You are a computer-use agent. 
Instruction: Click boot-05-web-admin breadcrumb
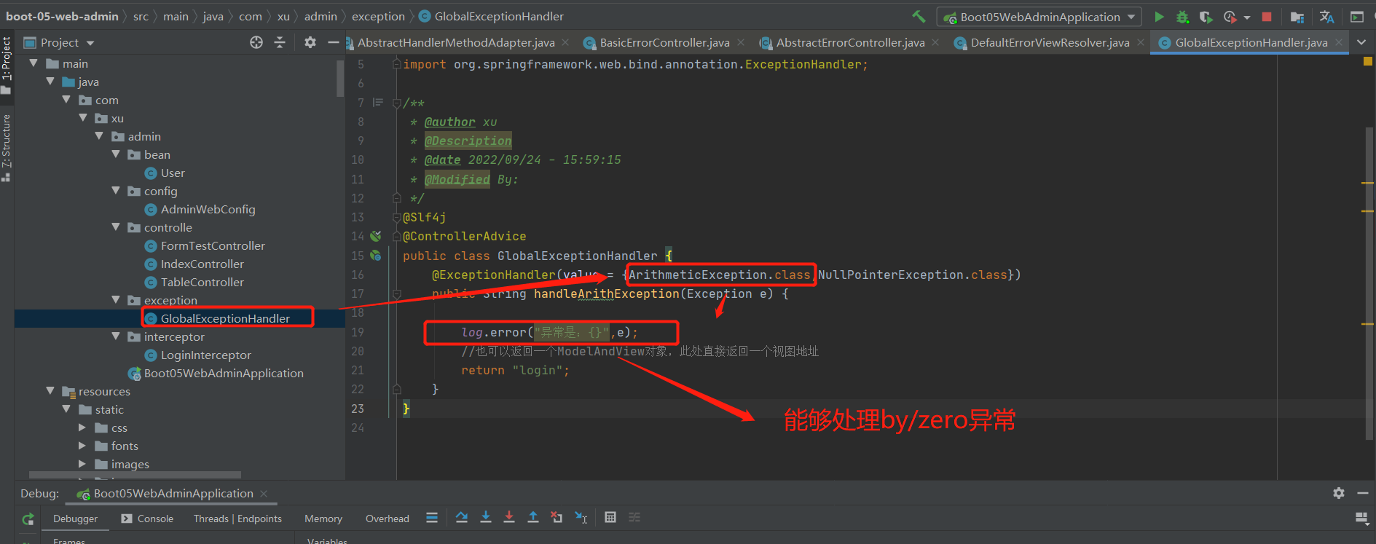point(62,16)
